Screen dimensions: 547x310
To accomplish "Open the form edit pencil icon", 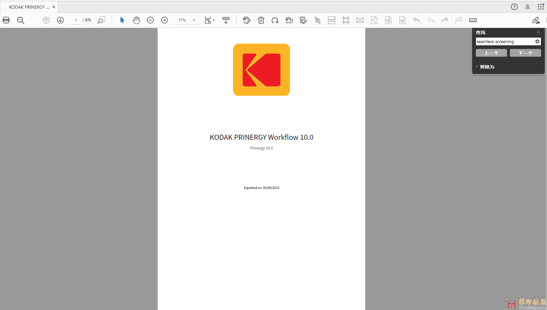I will point(303,20).
